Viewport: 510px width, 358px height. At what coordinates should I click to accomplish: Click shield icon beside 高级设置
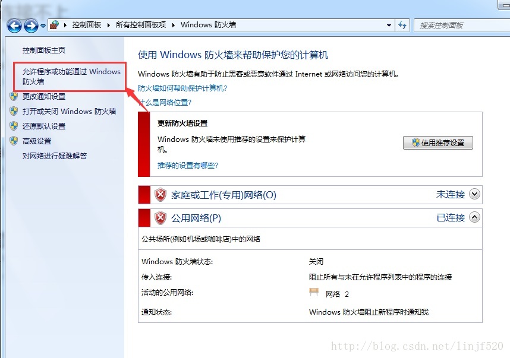coord(14,141)
